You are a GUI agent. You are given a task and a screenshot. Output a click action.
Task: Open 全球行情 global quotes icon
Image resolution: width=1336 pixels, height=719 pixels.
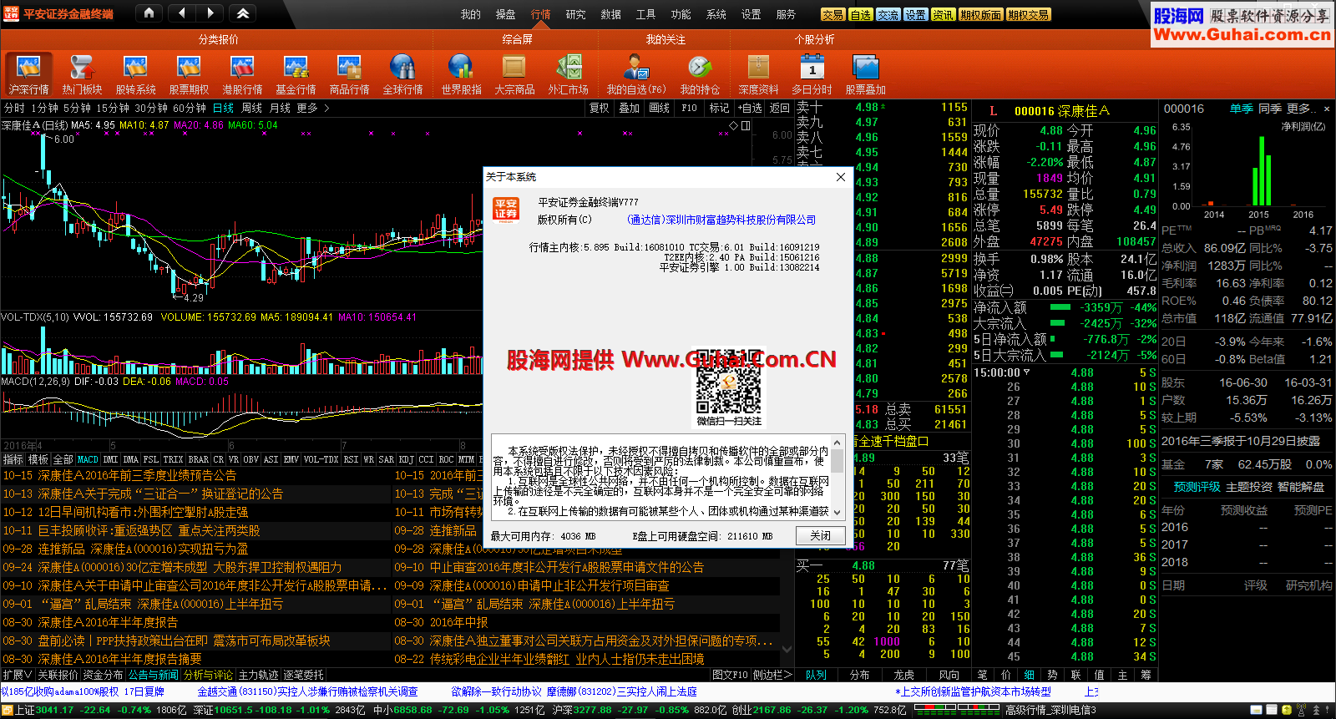[x=402, y=74]
